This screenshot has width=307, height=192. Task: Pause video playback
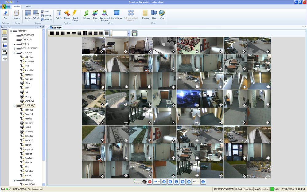[177, 182]
